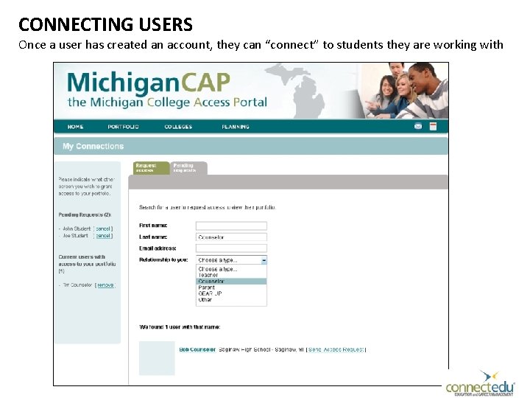Open the Bob Counselor profile link
The height and width of the screenshot is (398, 530).
pos(197,349)
